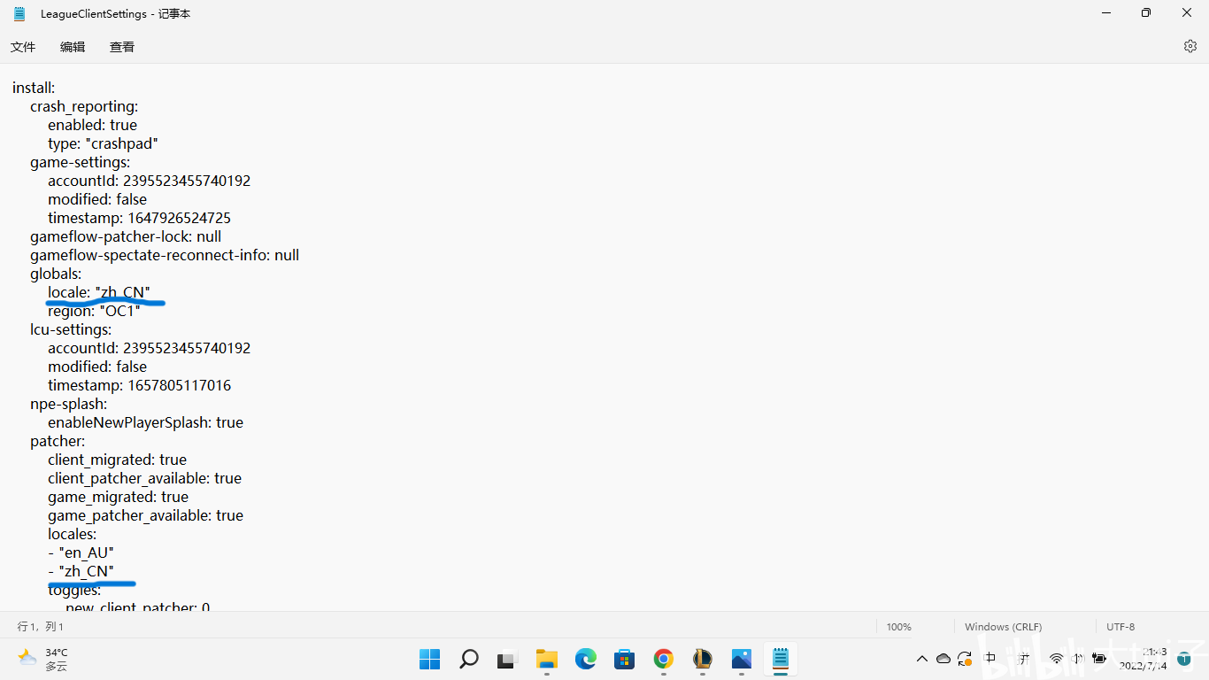Click the 'crash_reporting:' line
The height and width of the screenshot is (680, 1209).
click(84, 106)
